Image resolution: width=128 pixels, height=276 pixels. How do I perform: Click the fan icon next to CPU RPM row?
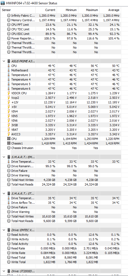click(9, 139)
